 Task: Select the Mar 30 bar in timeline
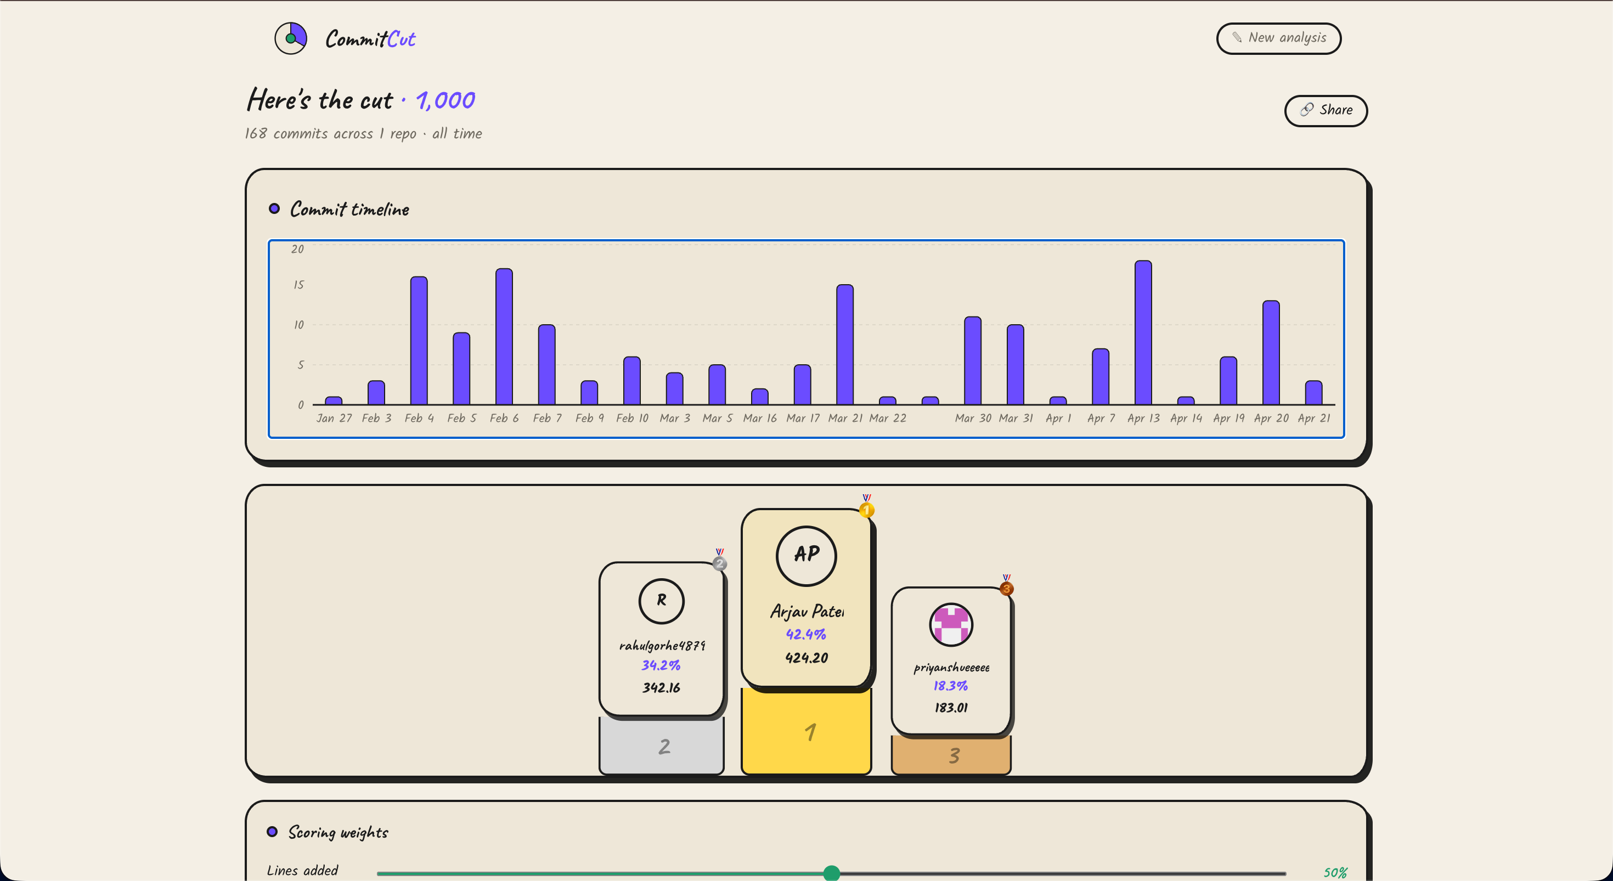(972, 360)
